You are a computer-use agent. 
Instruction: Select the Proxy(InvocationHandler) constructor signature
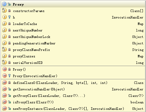coord(35,76)
